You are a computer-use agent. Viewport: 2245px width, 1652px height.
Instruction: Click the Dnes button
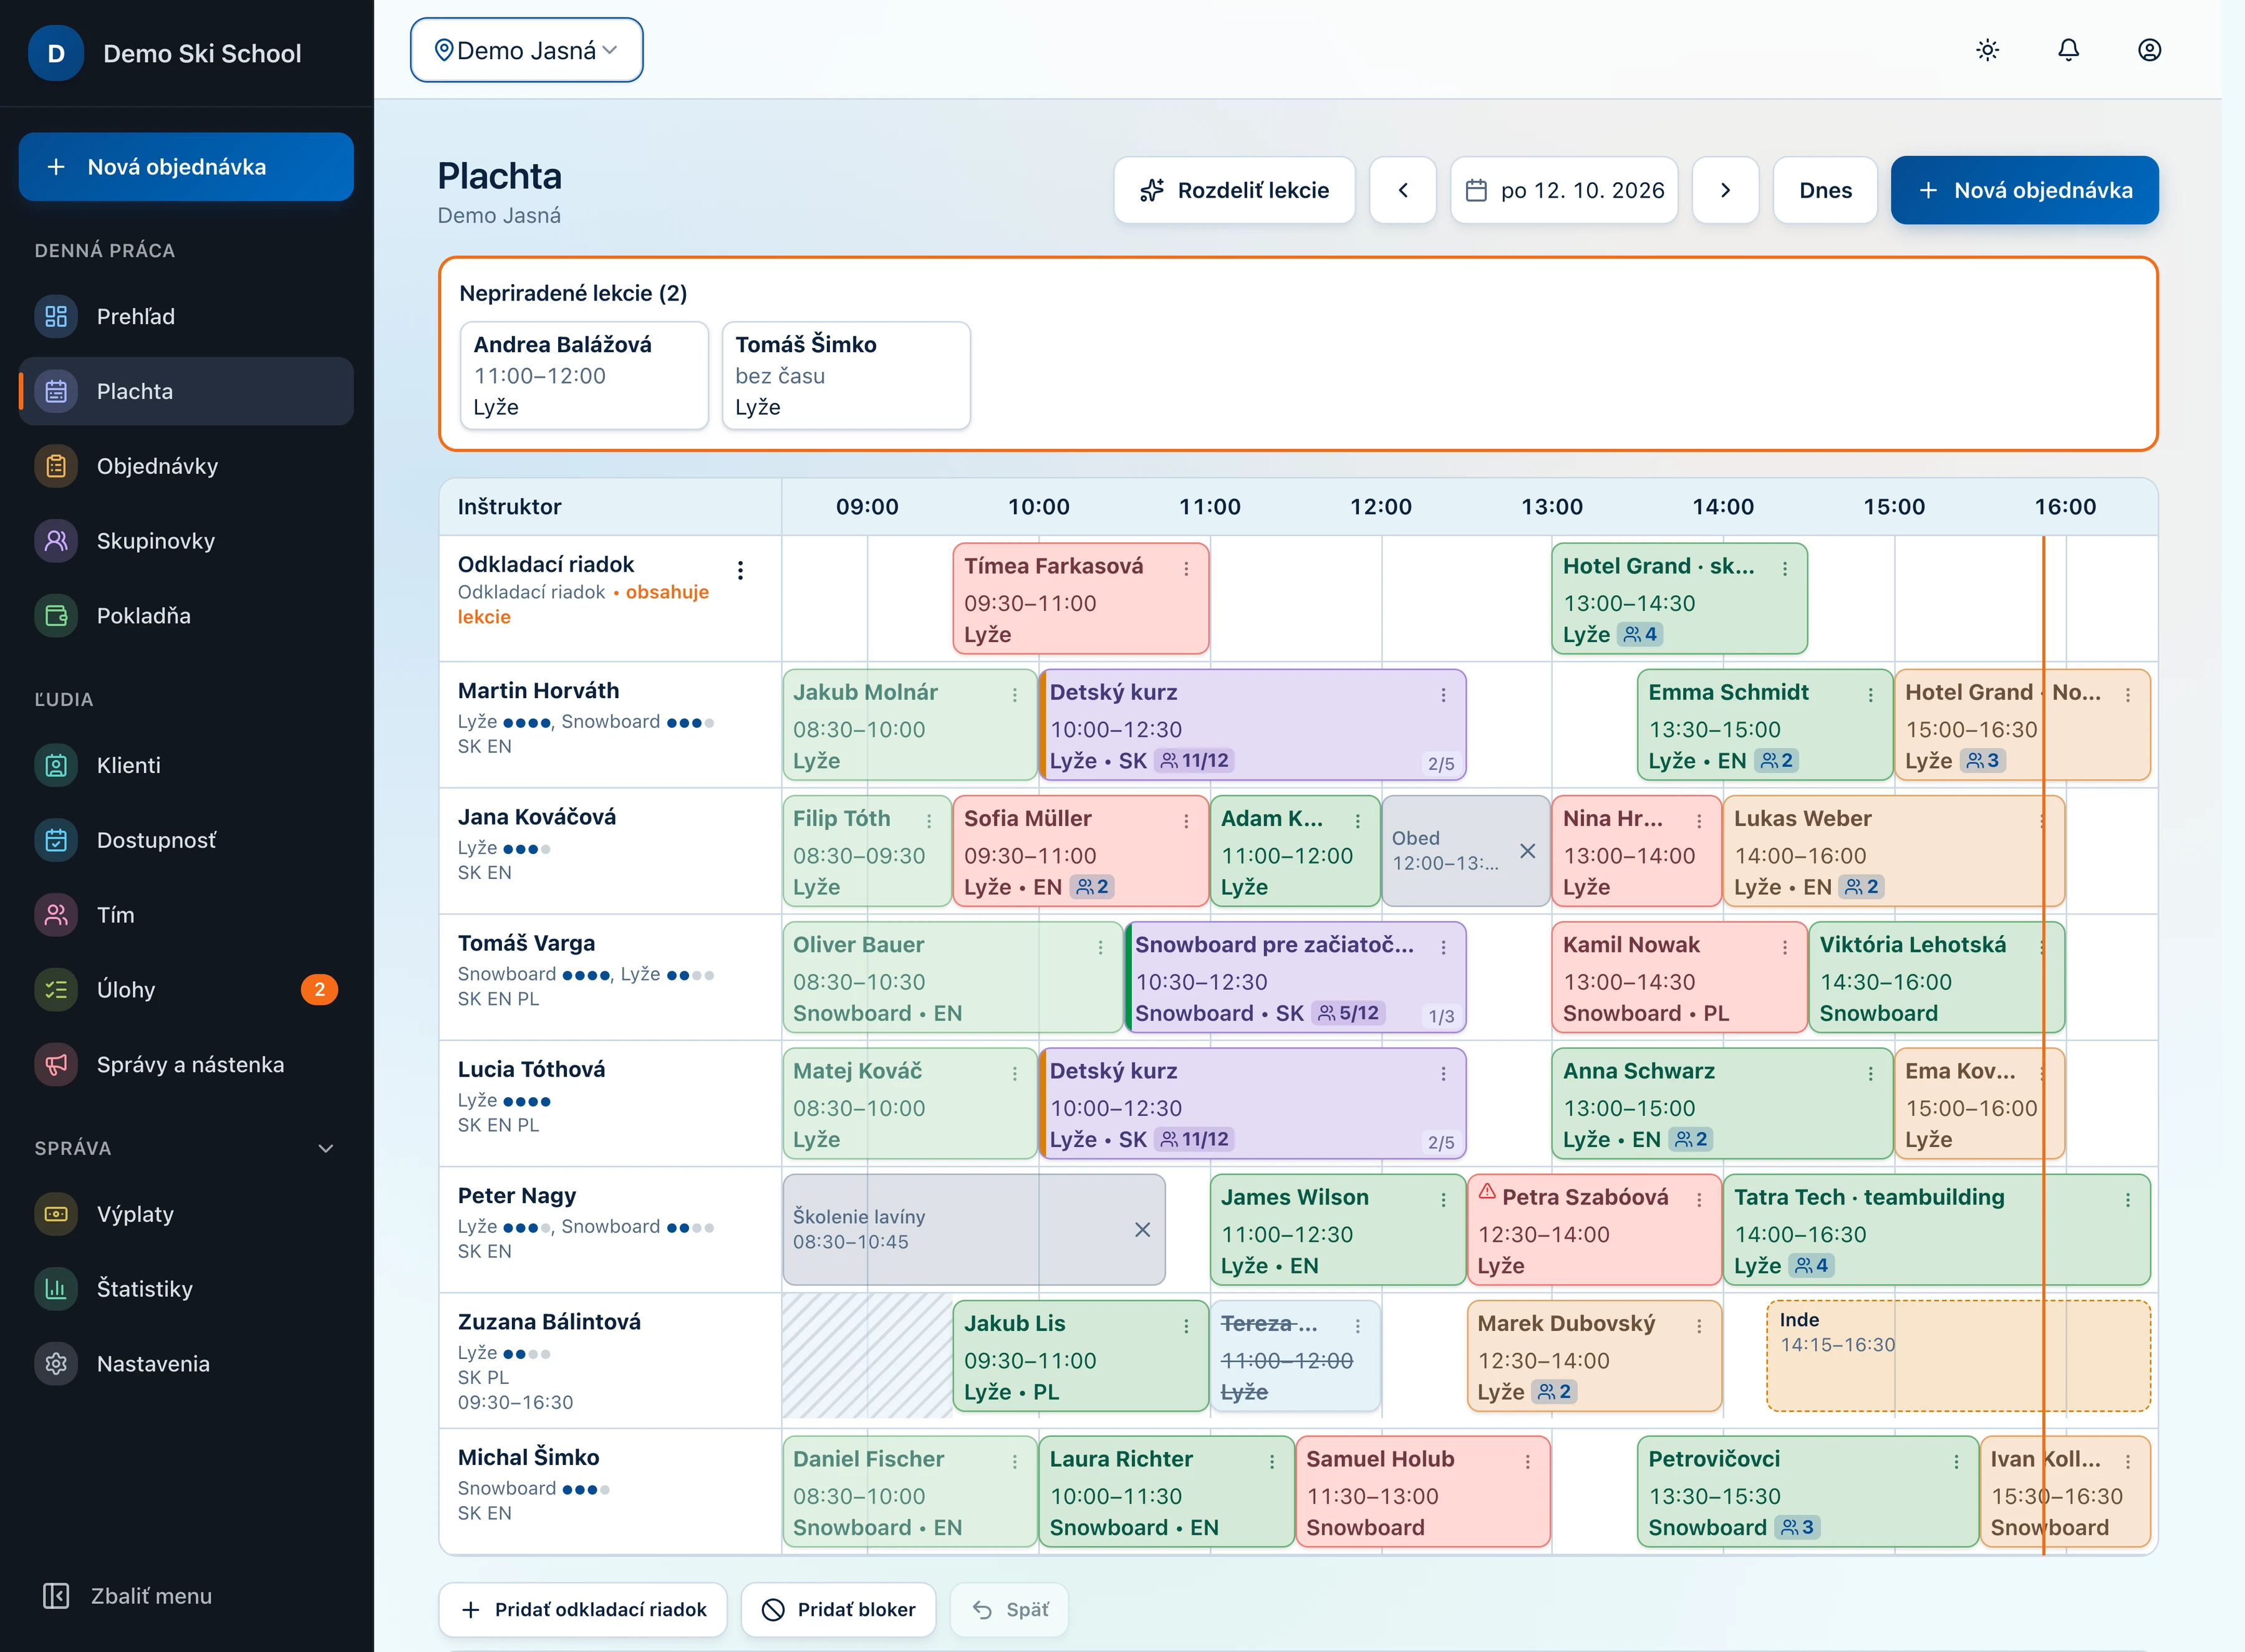click(x=1825, y=190)
